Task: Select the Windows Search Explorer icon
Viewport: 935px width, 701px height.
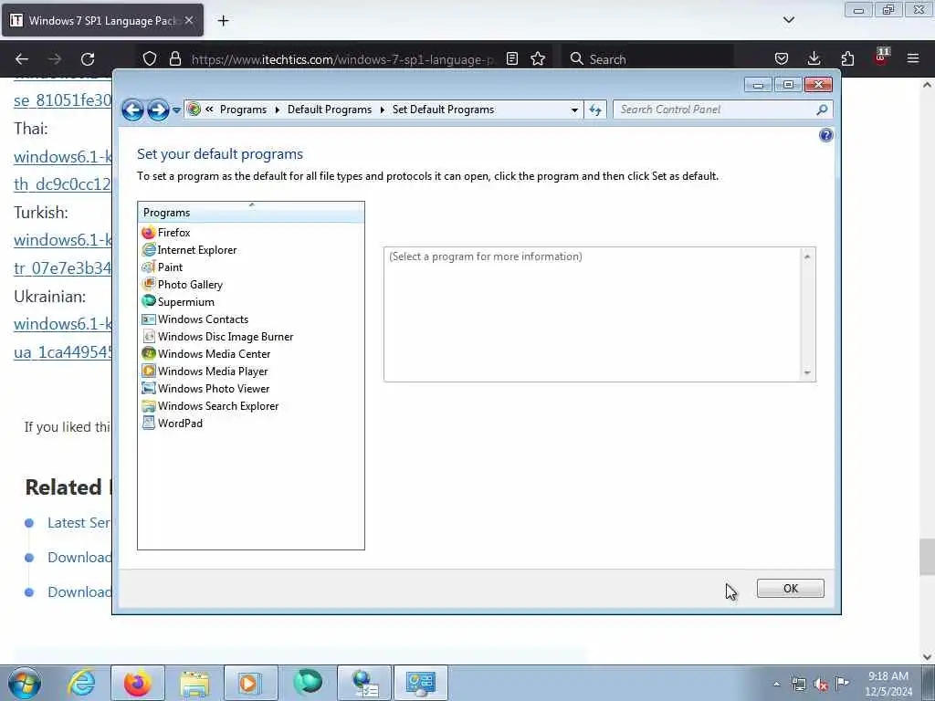Action: coord(149,405)
